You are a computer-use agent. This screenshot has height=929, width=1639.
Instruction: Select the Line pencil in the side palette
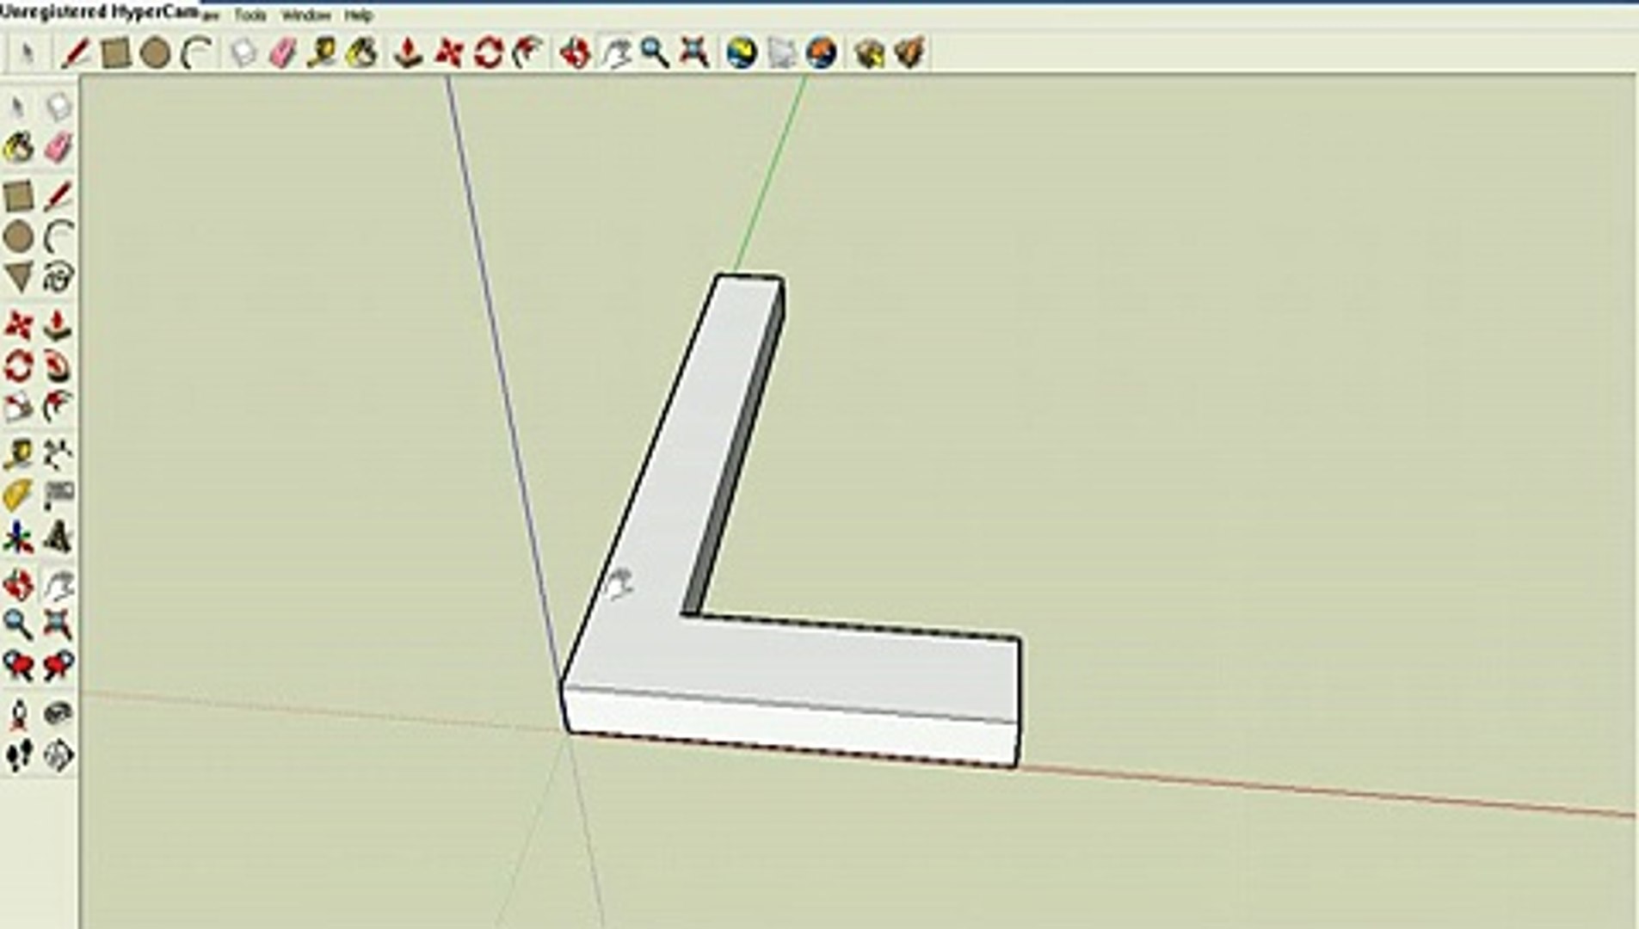tap(58, 196)
